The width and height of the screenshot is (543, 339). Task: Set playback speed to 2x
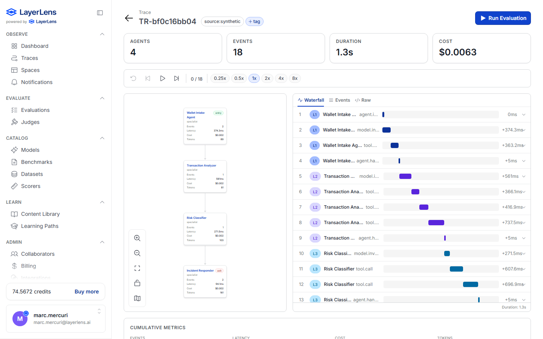pyautogui.click(x=267, y=78)
